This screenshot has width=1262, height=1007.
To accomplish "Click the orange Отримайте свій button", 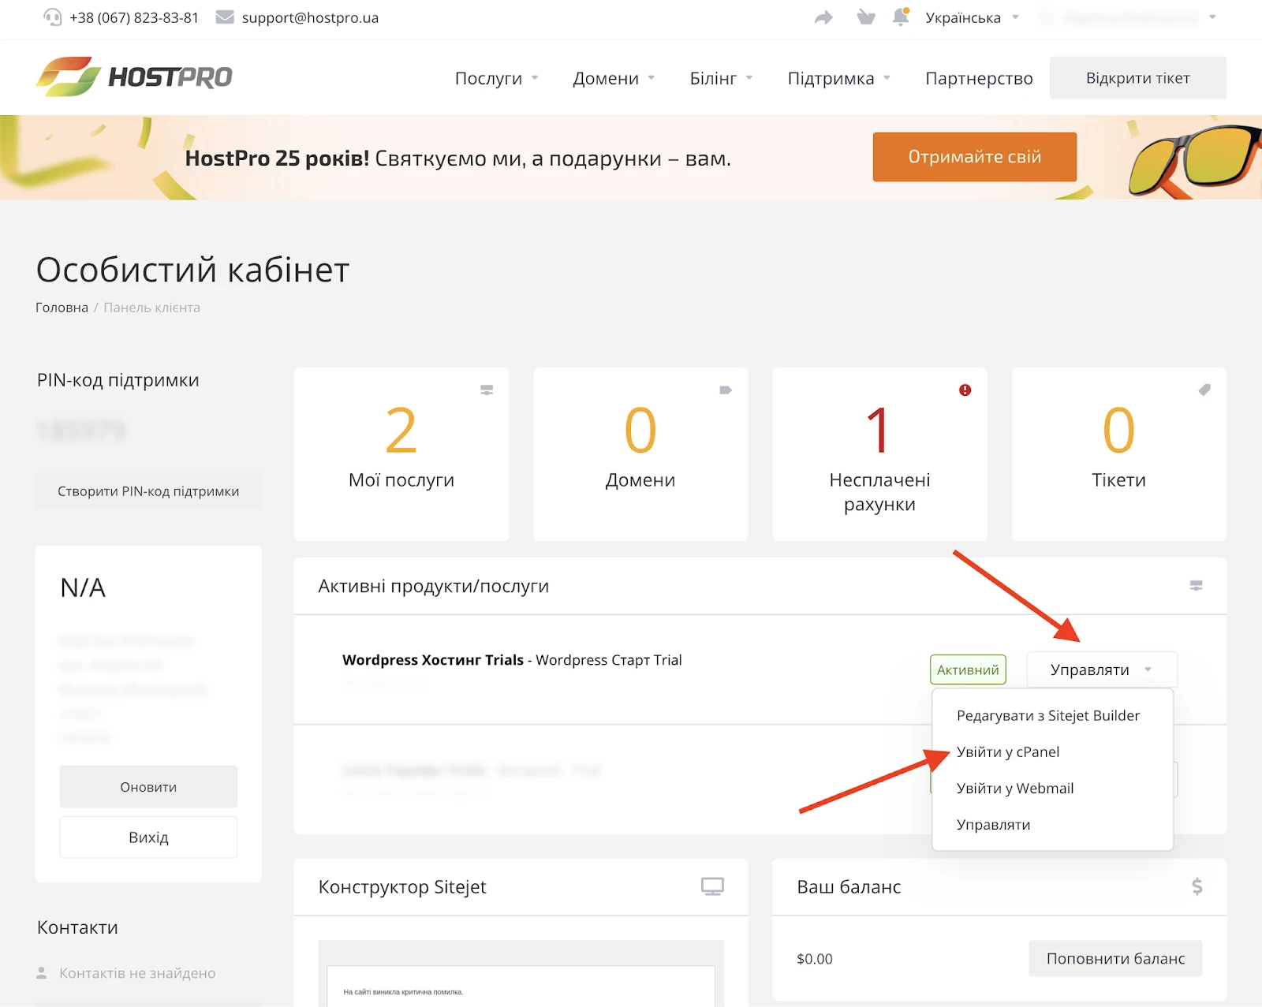I will point(974,157).
